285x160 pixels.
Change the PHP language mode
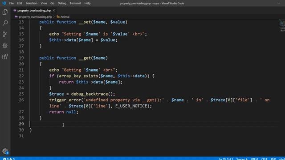[273, 159]
